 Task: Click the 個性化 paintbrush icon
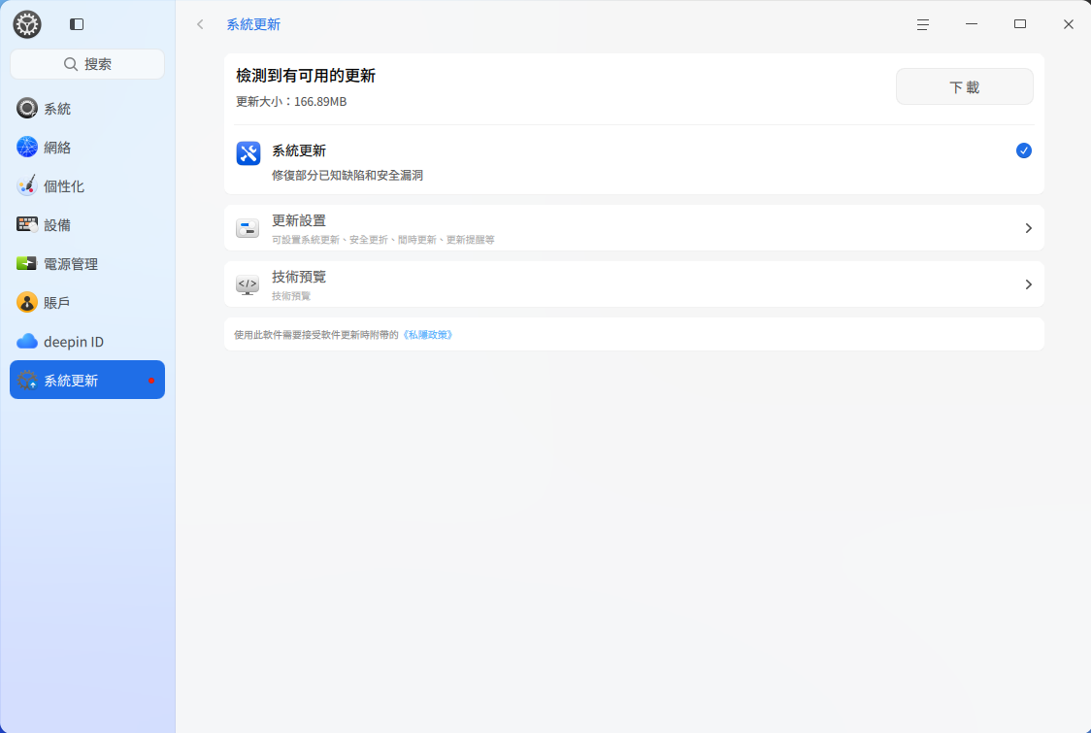(x=26, y=185)
